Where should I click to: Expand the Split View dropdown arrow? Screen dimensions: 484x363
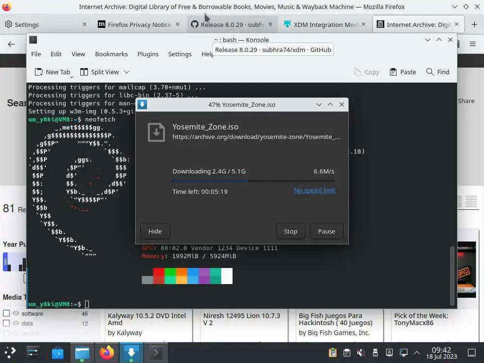click(127, 72)
